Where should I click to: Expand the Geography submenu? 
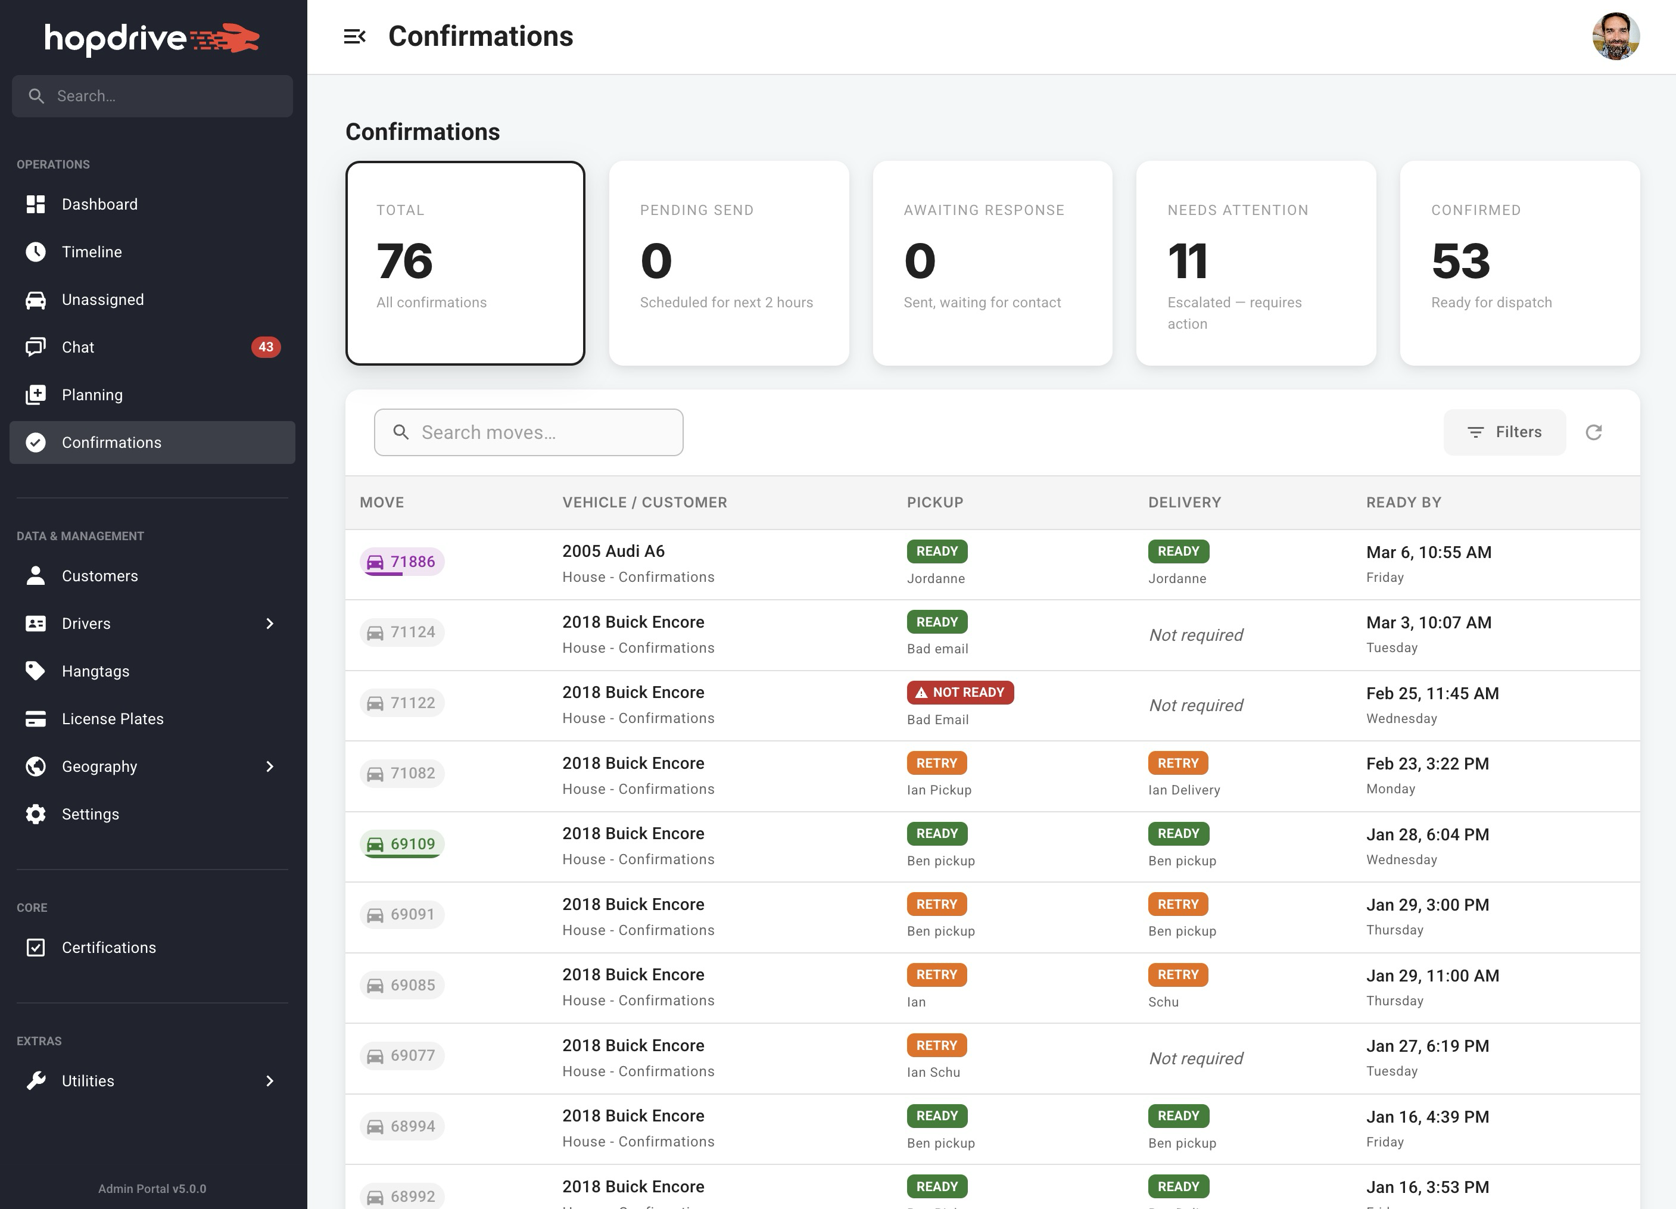270,766
